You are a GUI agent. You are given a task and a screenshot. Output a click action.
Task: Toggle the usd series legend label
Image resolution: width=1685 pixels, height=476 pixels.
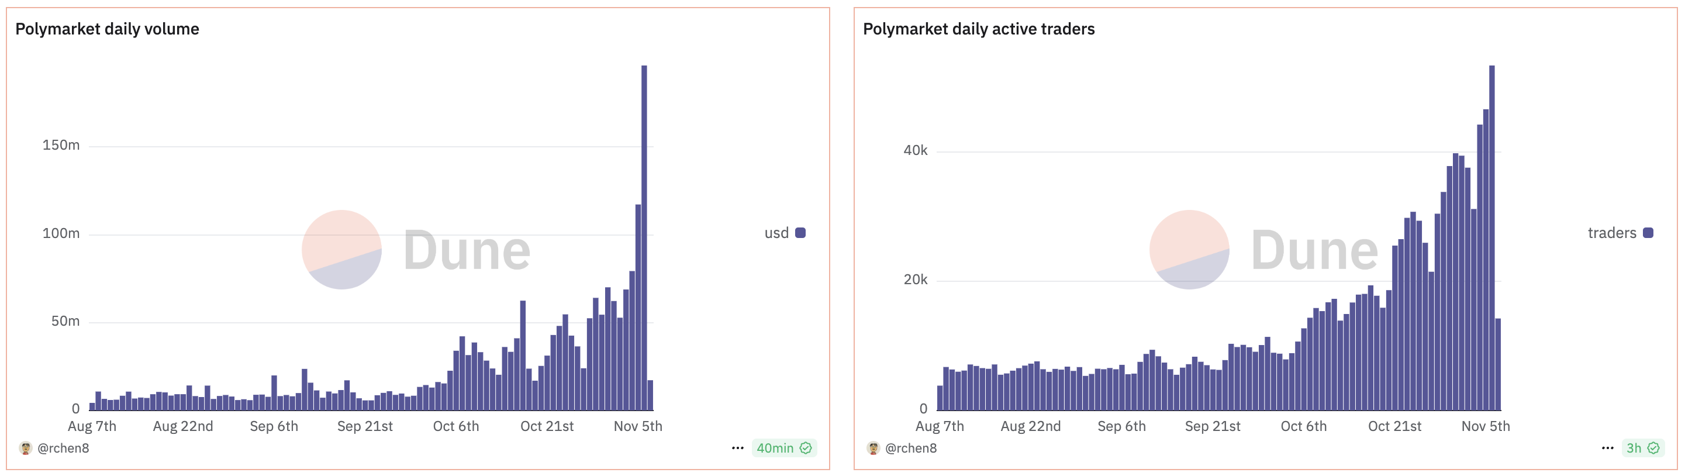coord(776,233)
